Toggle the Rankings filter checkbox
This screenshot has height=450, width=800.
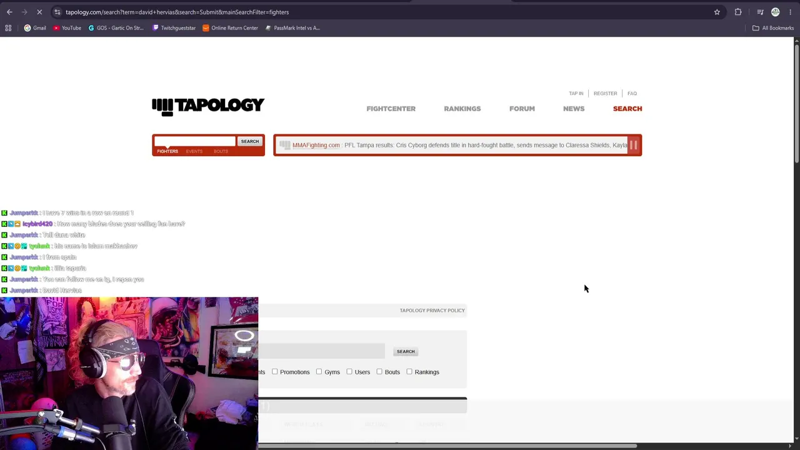click(409, 372)
